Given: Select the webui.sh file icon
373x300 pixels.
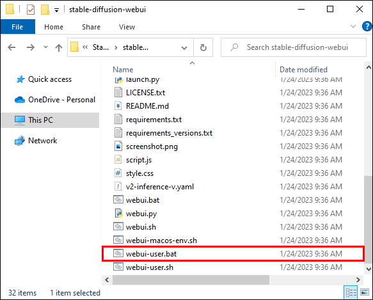Looking at the screenshot, I should (118, 226).
